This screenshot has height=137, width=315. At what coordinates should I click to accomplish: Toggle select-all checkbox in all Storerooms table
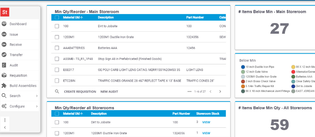pos(57,114)
